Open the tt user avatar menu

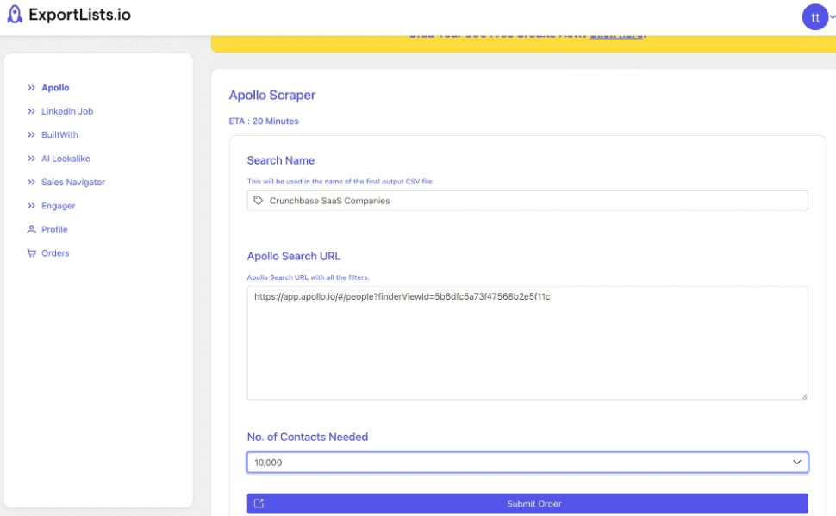tap(814, 17)
